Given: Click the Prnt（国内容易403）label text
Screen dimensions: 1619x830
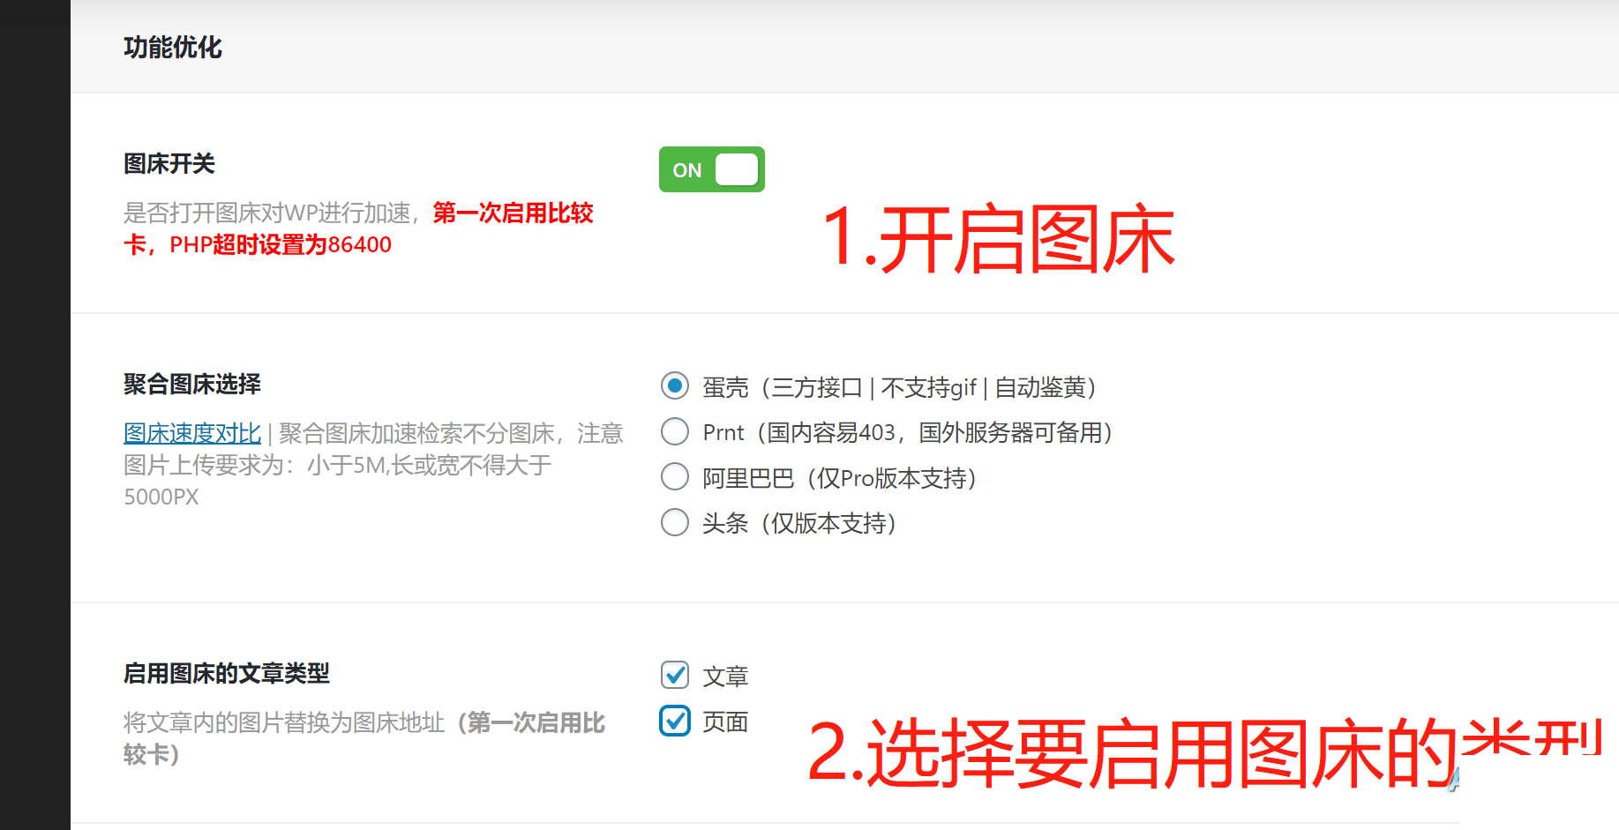Looking at the screenshot, I should click(907, 433).
